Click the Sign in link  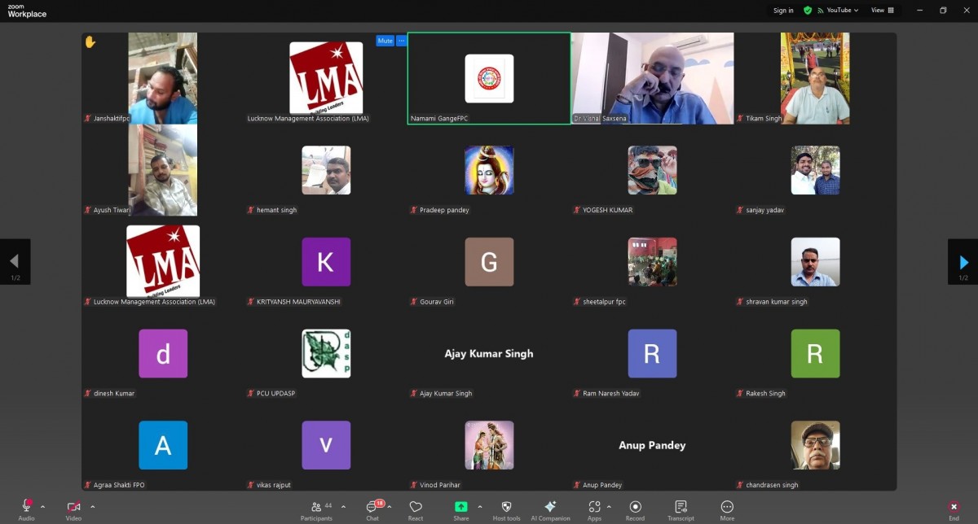[783, 11]
